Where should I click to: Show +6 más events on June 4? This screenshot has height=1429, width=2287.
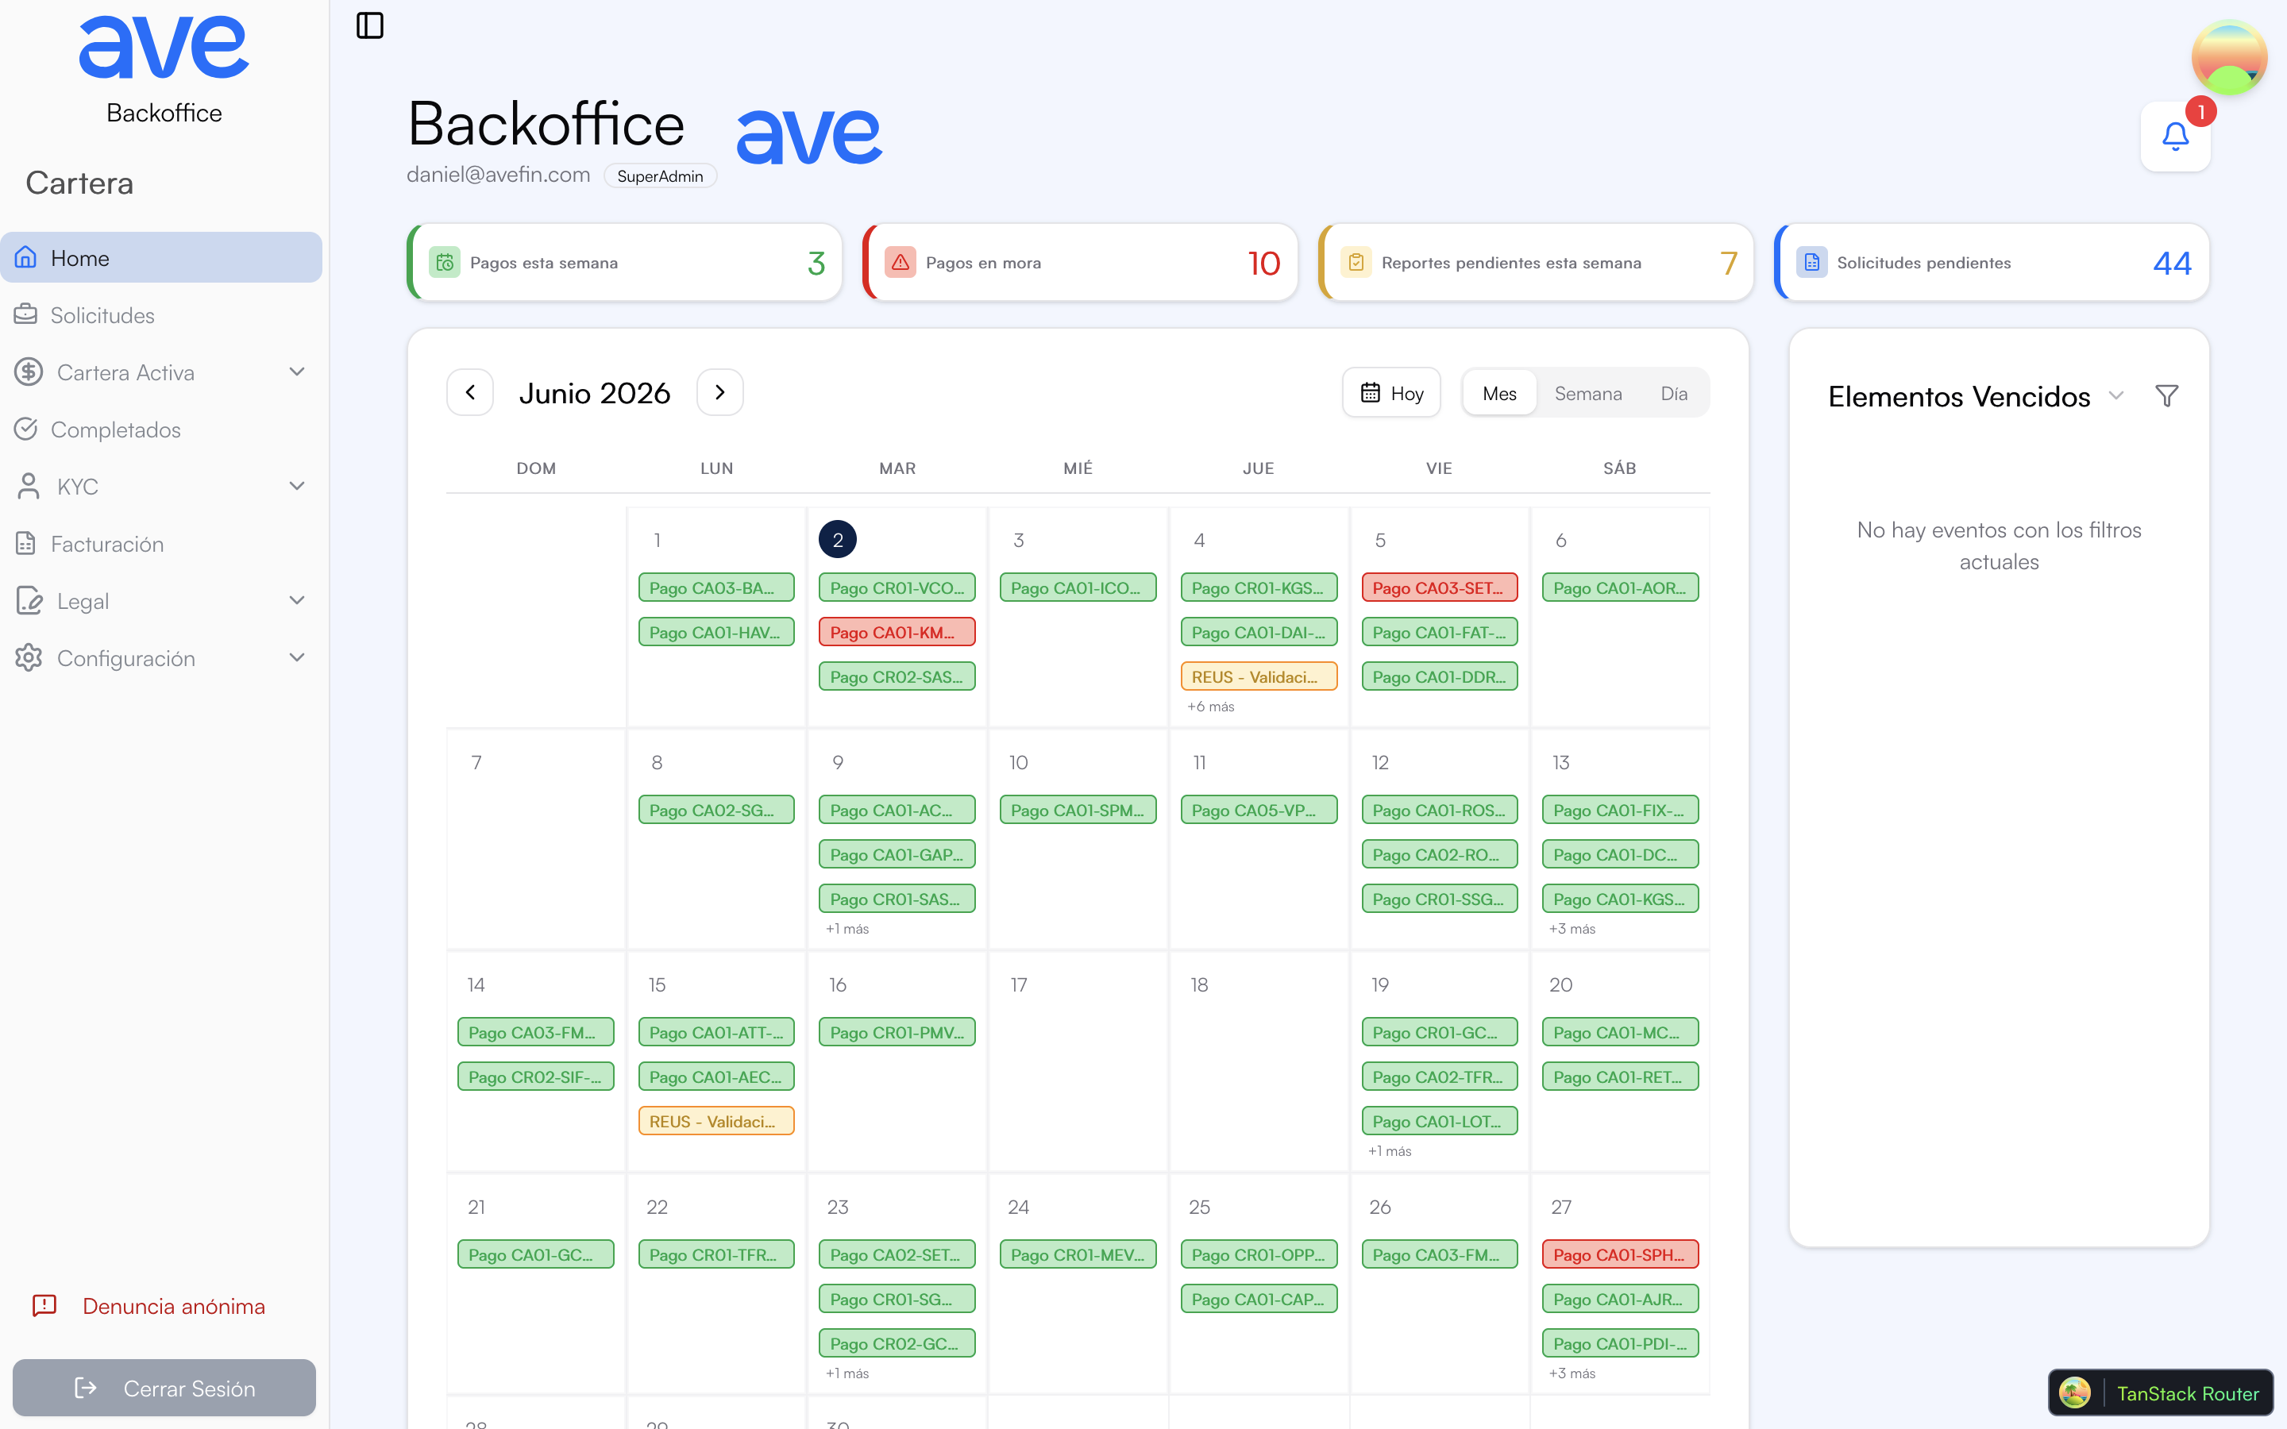[1210, 706]
